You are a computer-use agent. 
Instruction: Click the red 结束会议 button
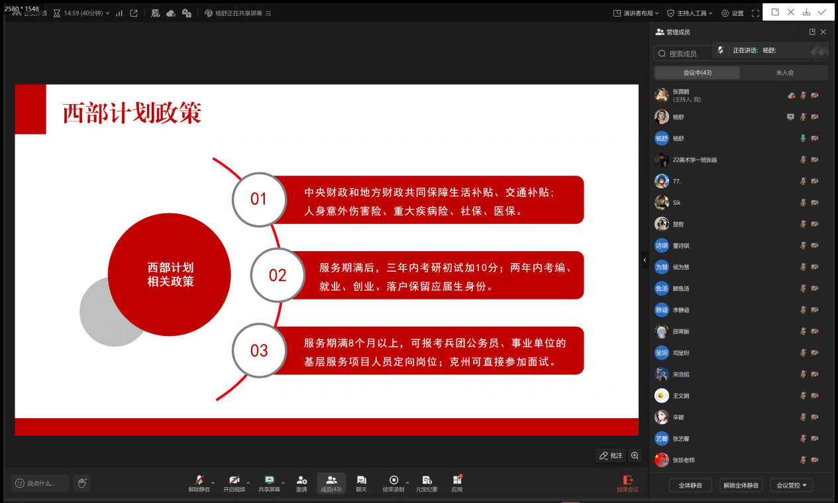[x=627, y=483]
